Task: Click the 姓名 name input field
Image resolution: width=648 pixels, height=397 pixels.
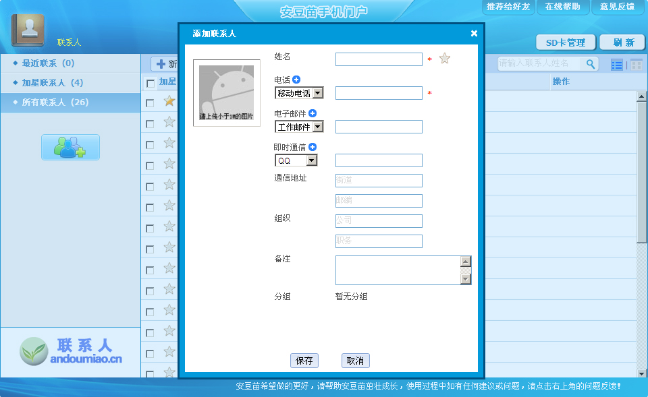Action: [379, 59]
